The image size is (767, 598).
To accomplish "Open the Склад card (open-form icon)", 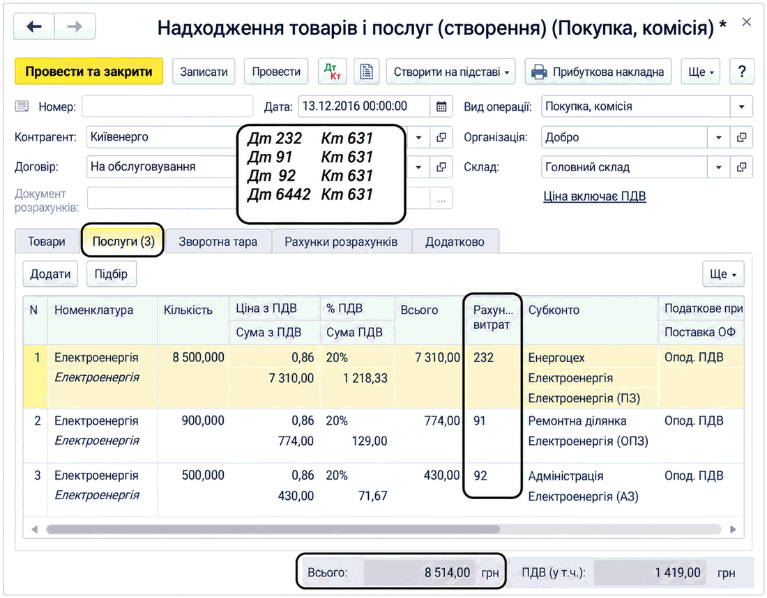I will coord(742,167).
